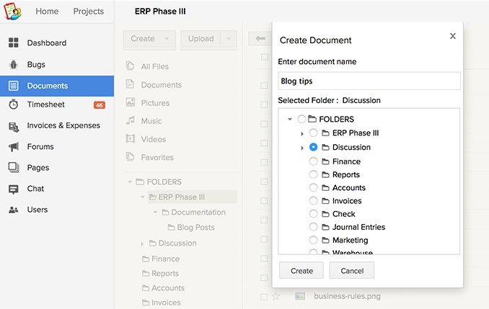Click the Create button in dialog

point(301,271)
